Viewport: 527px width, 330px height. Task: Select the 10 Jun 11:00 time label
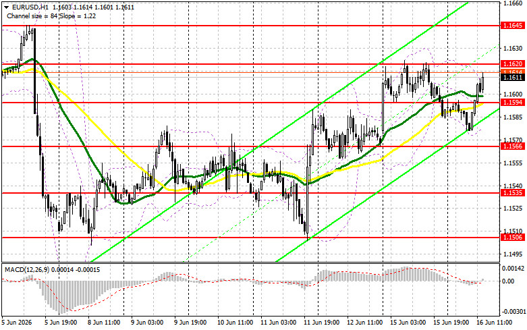235,323
